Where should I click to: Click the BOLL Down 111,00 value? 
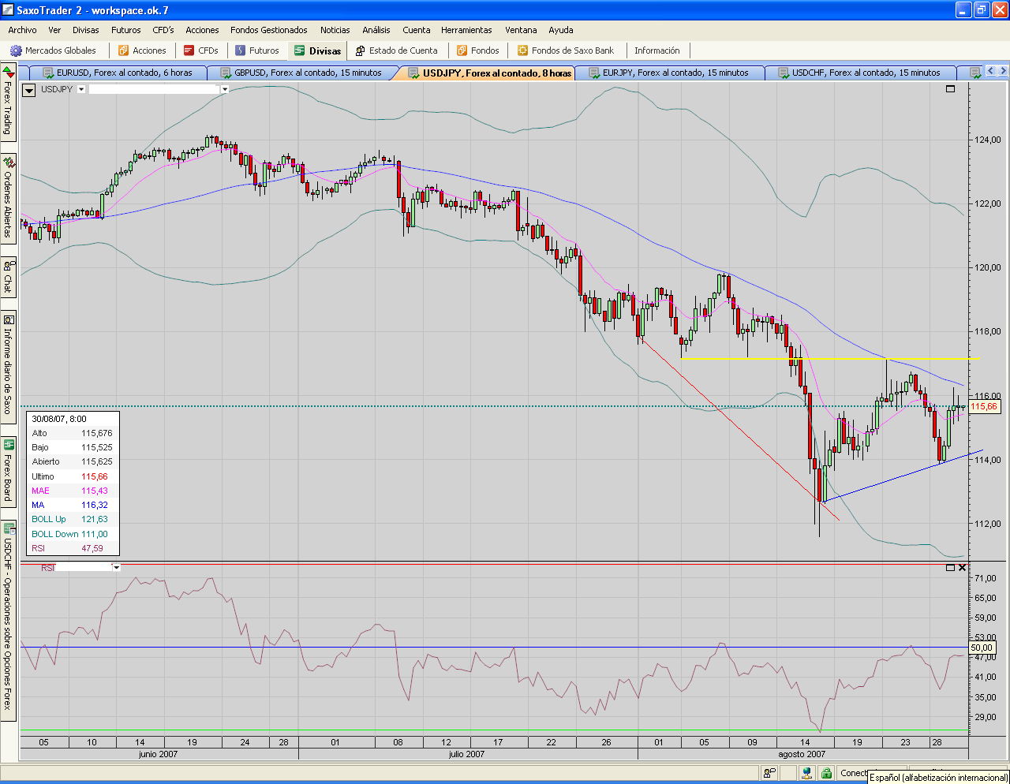tap(95, 534)
